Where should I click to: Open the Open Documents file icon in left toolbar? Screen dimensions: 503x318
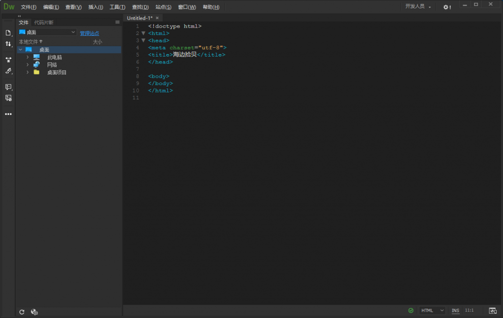(8, 33)
